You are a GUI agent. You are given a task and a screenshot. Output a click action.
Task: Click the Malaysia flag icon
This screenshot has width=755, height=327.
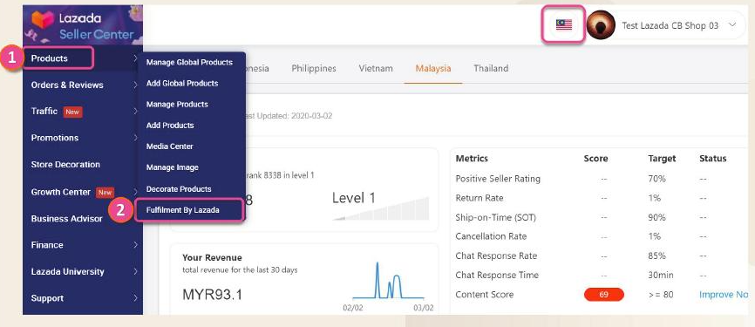(563, 24)
